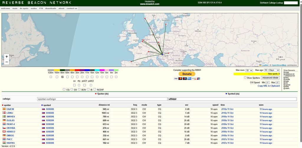Click the Switzerland flag beside HB9DCO
302x148 pixels.
click(4, 132)
